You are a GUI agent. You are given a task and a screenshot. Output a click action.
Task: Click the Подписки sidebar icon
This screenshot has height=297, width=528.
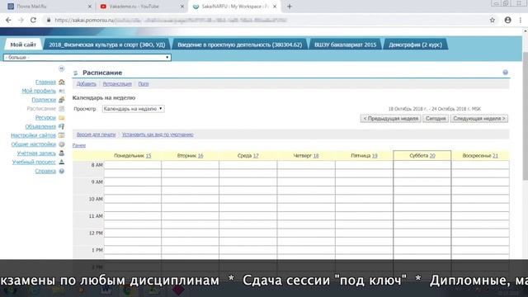62,100
